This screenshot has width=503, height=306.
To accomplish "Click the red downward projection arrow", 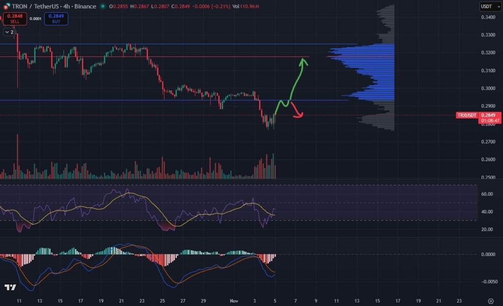I will coord(297,111).
